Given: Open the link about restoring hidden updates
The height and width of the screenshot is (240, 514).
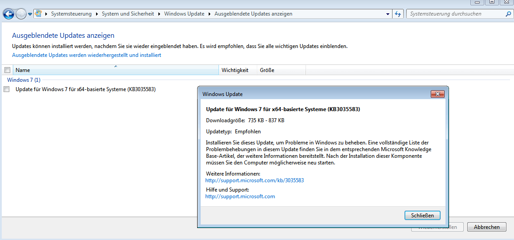Looking at the screenshot, I should click(x=86, y=56).
